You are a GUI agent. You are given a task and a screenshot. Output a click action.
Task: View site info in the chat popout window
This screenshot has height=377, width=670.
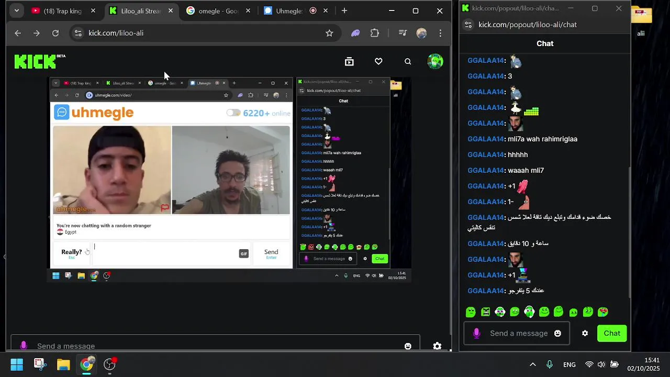click(x=468, y=25)
